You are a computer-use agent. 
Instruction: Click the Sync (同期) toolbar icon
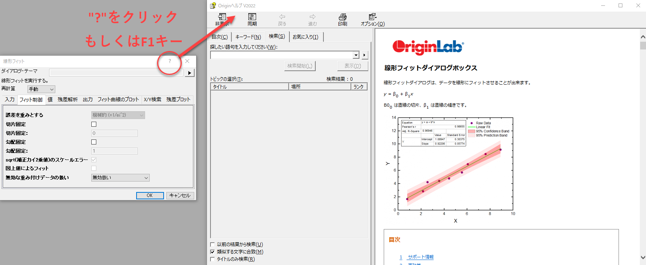(x=252, y=19)
